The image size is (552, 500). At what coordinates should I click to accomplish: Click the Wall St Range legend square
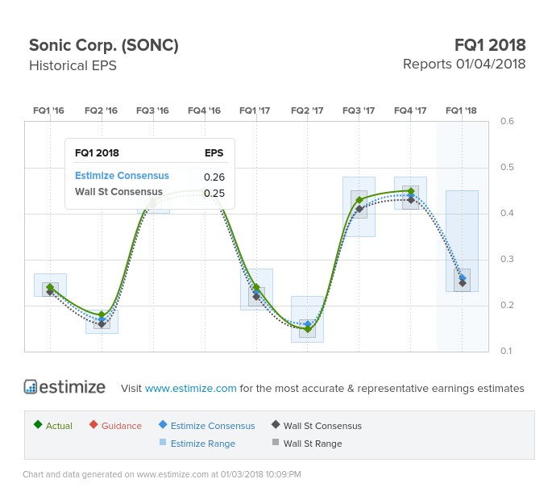[276, 442]
